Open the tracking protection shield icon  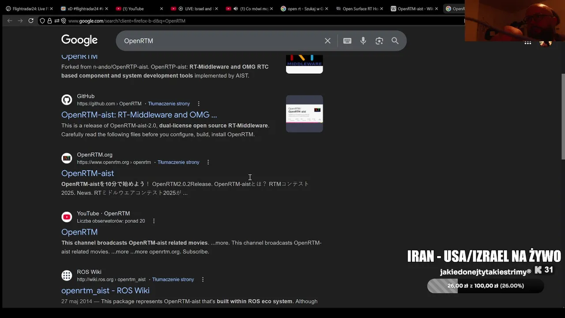(x=42, y=21)
